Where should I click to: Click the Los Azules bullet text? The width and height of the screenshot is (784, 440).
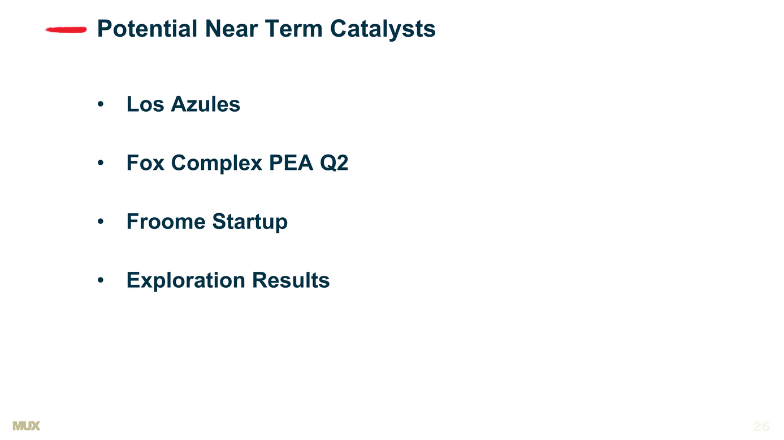(x=183, y=104)
